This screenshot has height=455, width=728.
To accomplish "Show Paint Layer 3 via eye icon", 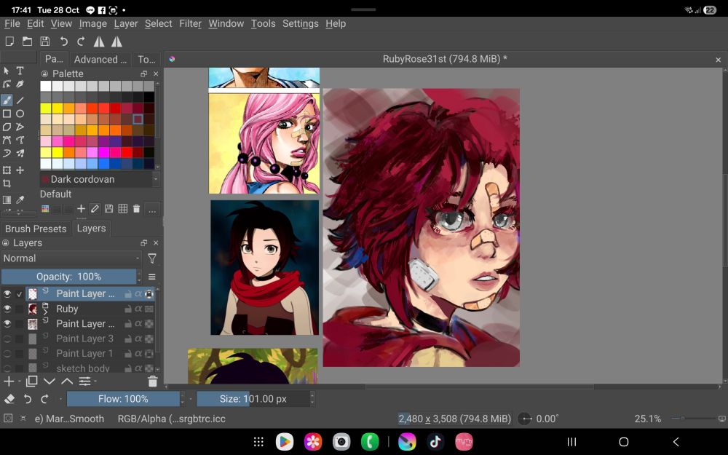I will pyautogui.click(x=7, y=339).
